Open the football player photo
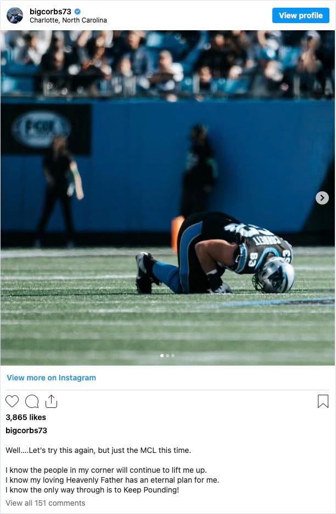 [x=167, y=198]
